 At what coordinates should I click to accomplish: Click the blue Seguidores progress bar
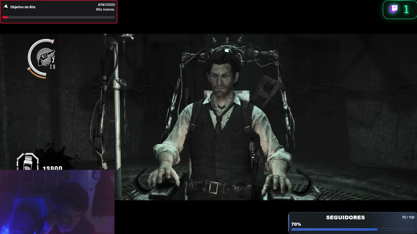click(353, 229)
